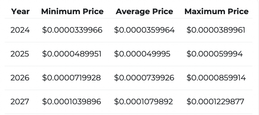Screen dimensions: 259x115
Task: Click the 2026 year cell
Action: [20, 78]
